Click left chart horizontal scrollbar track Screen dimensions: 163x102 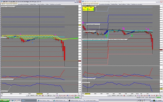coord(14,95)
